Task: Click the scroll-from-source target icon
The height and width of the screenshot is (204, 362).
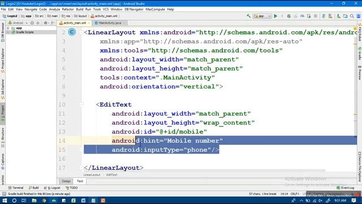Action: point(32,23)
